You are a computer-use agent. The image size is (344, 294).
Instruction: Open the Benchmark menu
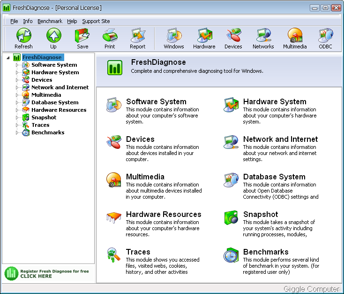50,21
